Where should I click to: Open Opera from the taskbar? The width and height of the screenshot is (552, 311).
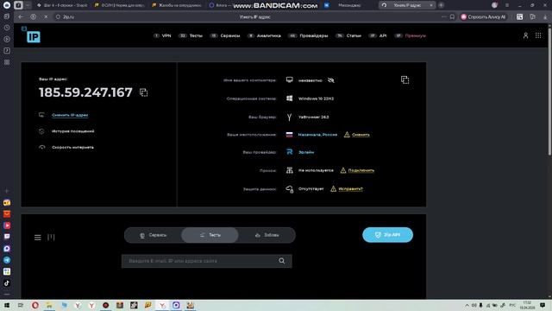click(x=34, y=305)
